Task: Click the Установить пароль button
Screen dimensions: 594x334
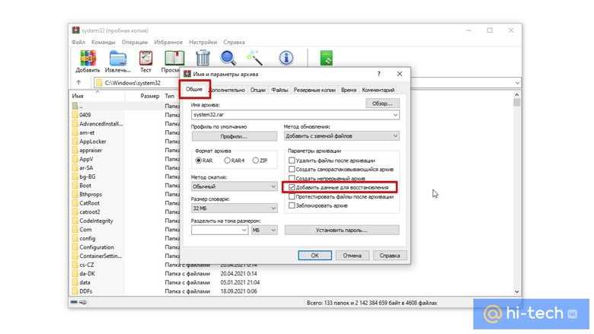Action: pos(341,230)
